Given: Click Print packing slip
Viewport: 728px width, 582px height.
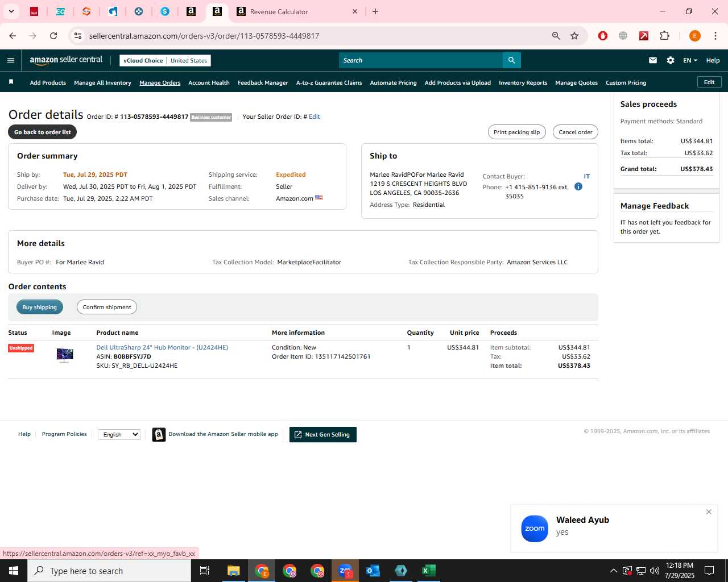Looking at the screenshot, I should [516, 132].
